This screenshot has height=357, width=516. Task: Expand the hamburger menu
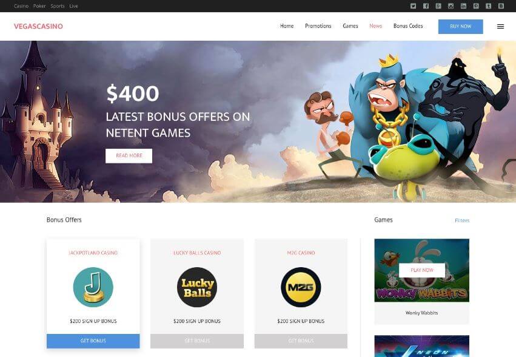click(x=500, y=26)
